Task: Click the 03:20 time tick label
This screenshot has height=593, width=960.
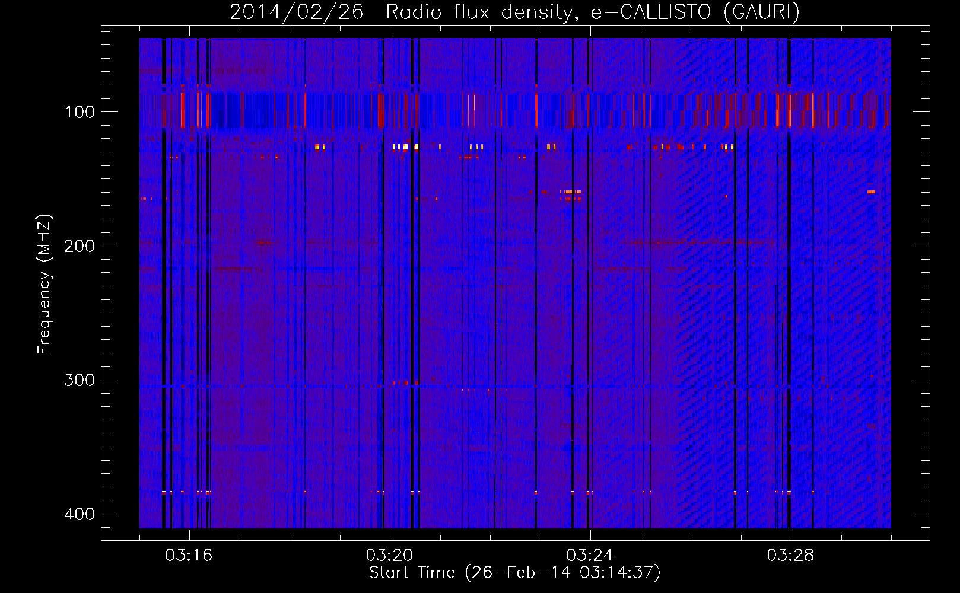Action: 389,556
